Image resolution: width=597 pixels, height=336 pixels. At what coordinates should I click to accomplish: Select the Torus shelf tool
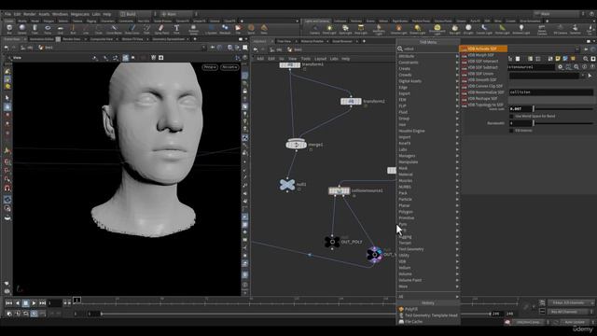48,29
